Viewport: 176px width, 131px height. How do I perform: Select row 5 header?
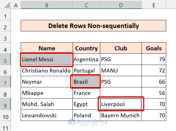pos(5,59)
